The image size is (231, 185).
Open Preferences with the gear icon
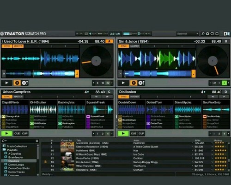click(x=207, y=34)
